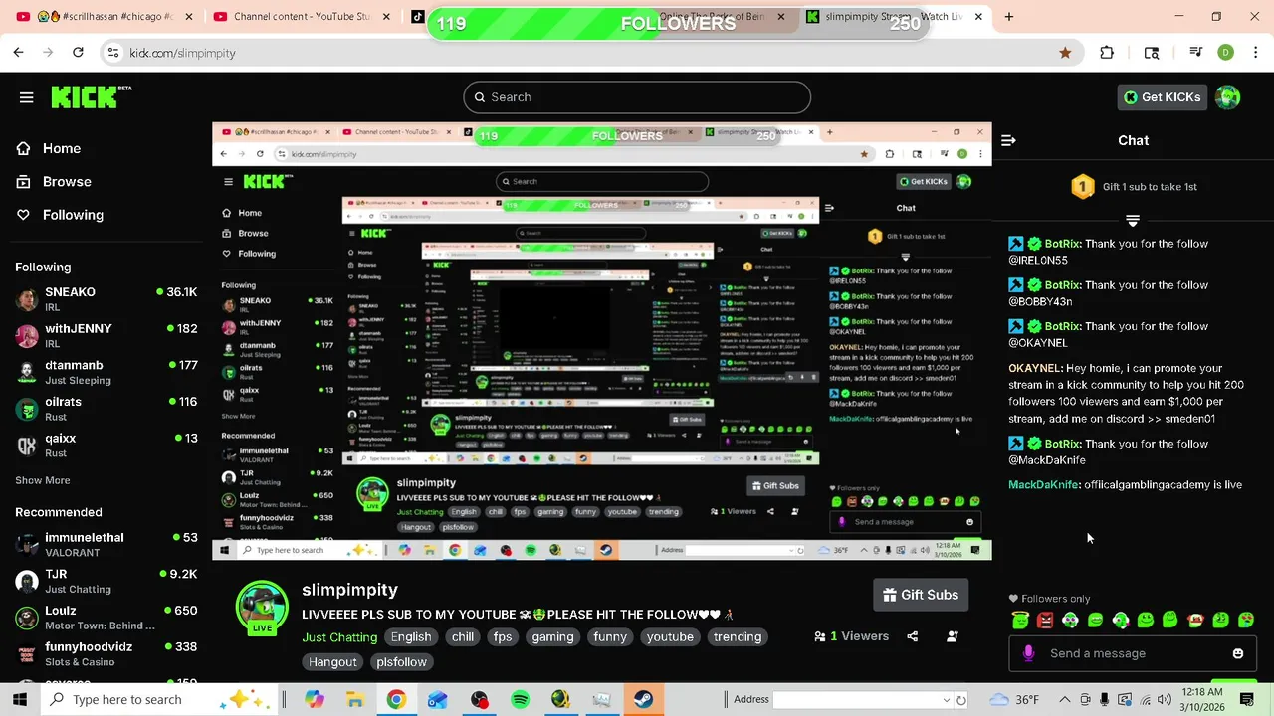Open withJENNY's channel in Following list
Image resolution: width=1274 pixels, height=716 pixels.
106,335
